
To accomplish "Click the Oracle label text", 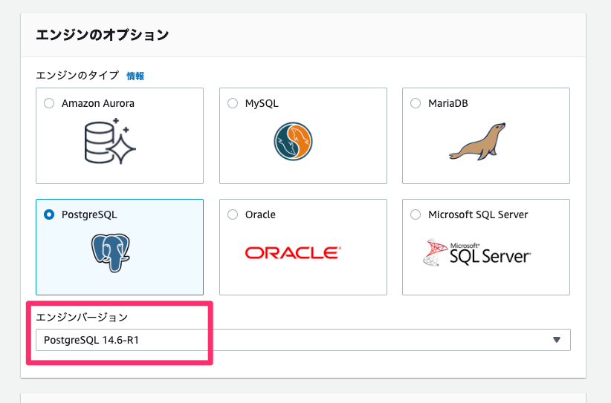I will pos(260,214).
